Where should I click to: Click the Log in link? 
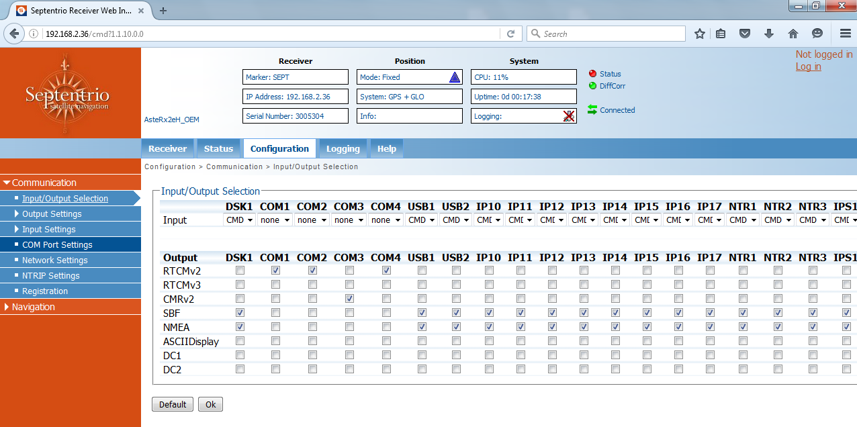coord(808,66)
